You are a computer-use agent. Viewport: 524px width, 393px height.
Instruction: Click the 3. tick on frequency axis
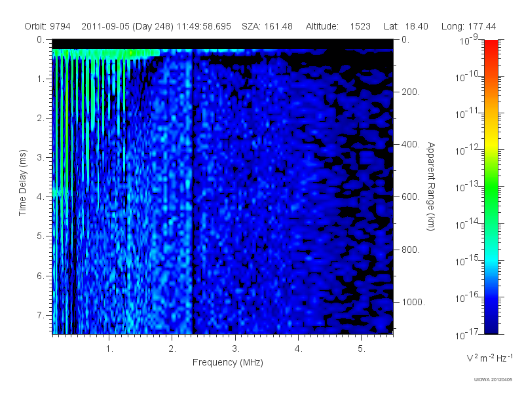coord(236,349)
